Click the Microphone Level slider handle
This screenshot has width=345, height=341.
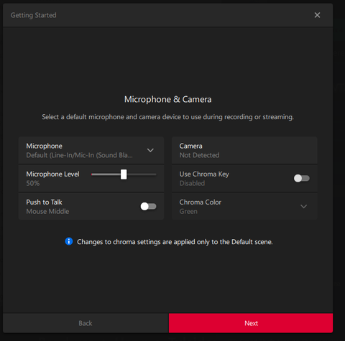click(124, 174)
